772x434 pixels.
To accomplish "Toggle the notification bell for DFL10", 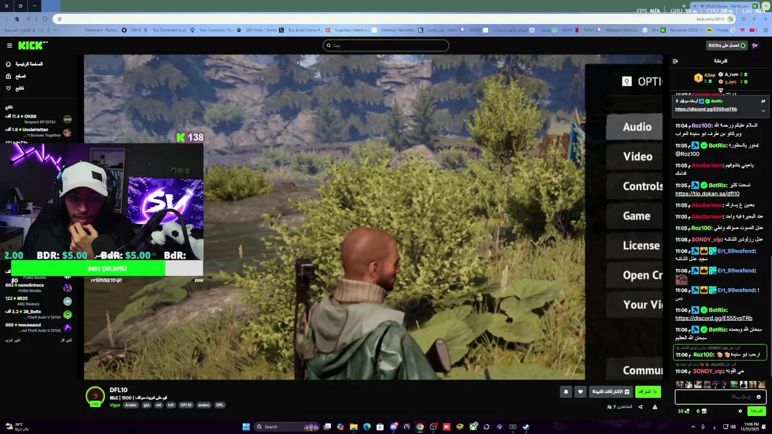I will pyautogui.click(x=566, y=392).
